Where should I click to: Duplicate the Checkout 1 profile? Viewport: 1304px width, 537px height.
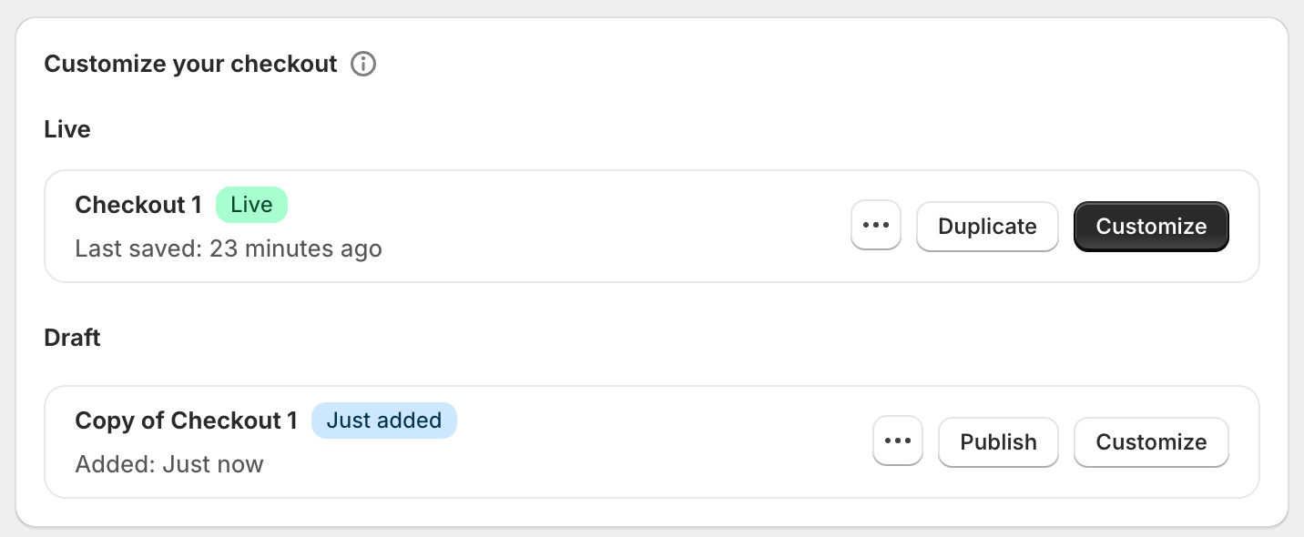(987, 226)
